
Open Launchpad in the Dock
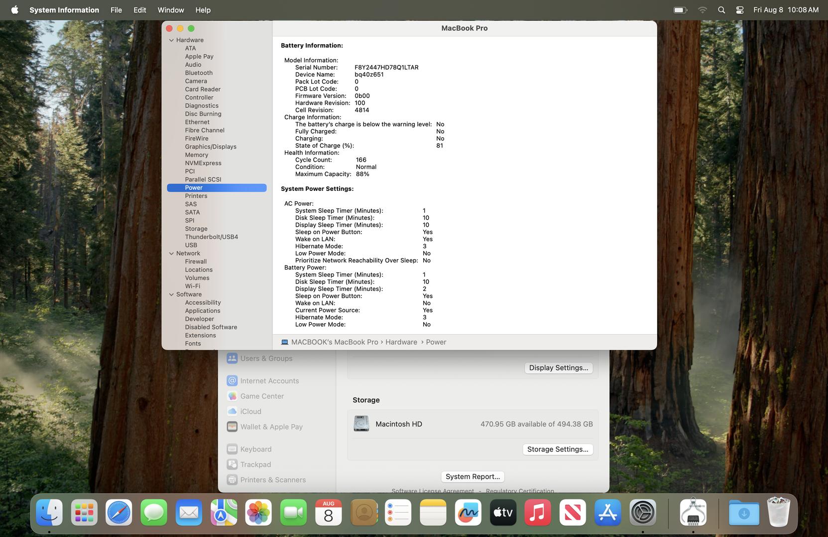[84, 512]
